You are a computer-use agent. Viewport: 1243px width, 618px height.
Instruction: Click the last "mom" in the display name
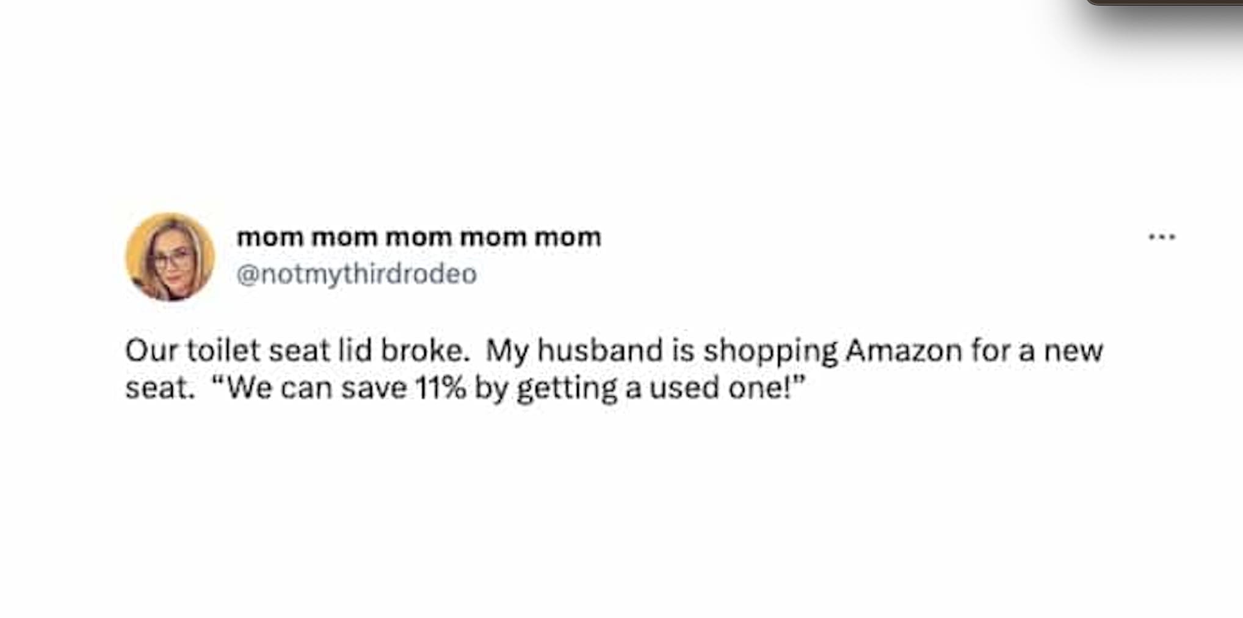coord(568,237)
